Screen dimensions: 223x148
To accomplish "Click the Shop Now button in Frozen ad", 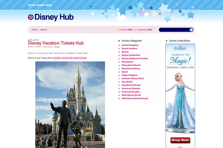I will [180, 140].
